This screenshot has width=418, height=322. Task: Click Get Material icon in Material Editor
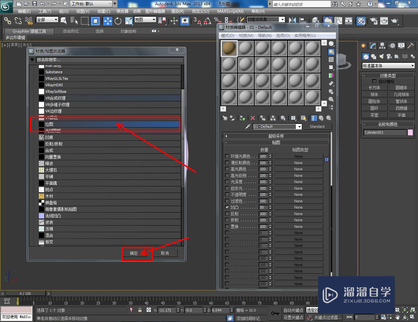pyautogui.click(x=225, y=118)
